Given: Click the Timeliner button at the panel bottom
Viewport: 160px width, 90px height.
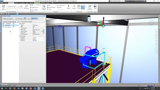Looking at the screenshot, I should pos(4,84).
